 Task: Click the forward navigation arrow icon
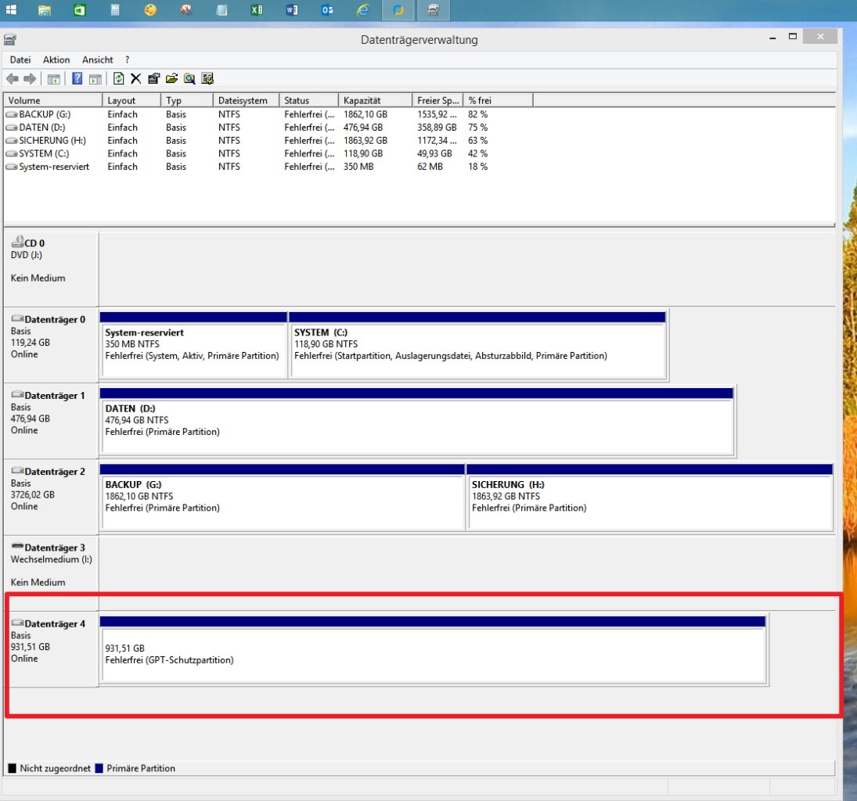(x=28, y=78)
